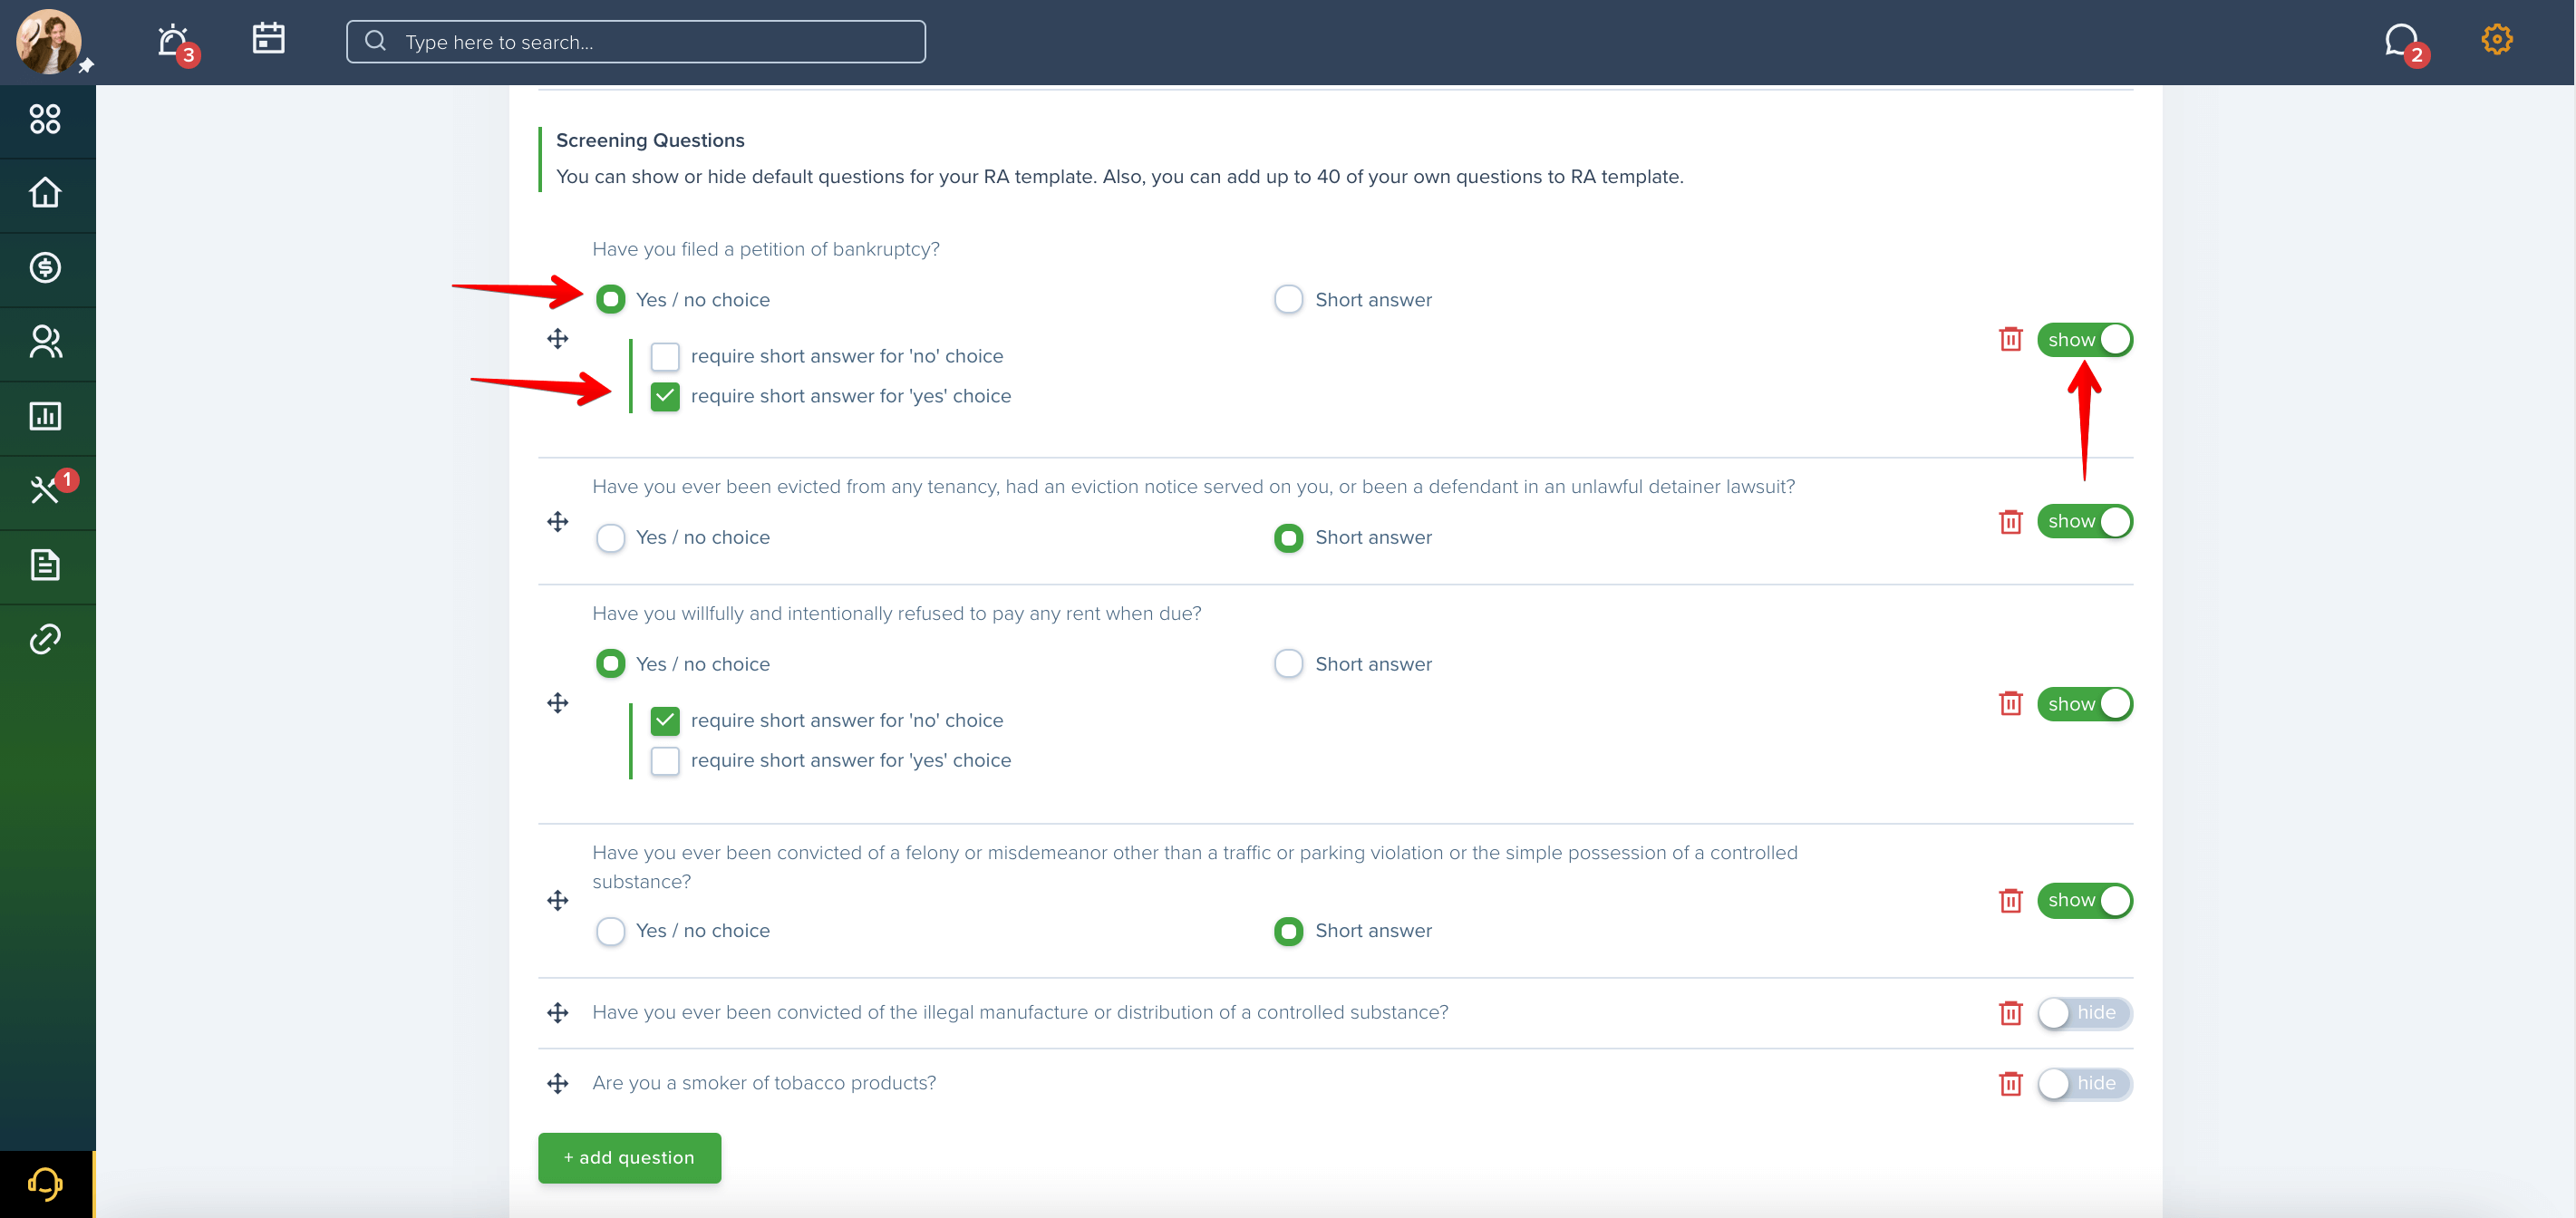Select Yes / no choice for eviction question
The image size is (2576, 1218).
(610, 538)
